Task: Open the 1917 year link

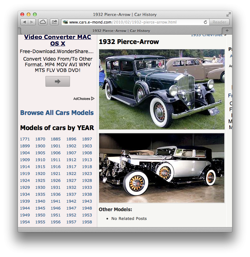Action: (71, 167)
